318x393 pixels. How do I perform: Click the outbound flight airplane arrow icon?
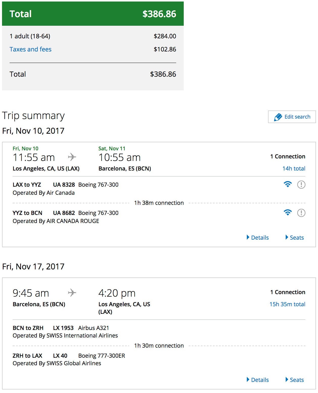[x=72, y=157]
